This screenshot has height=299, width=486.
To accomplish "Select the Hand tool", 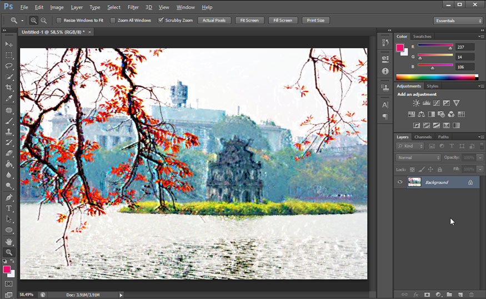I will pyautogui.click(x=9, y=241).
